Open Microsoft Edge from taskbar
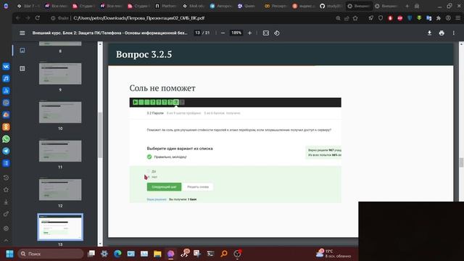 (x=117, y=254)
